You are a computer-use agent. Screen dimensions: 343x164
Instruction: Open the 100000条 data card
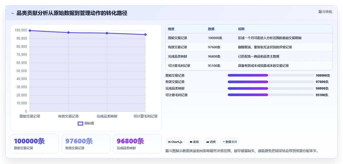(35, 144)
